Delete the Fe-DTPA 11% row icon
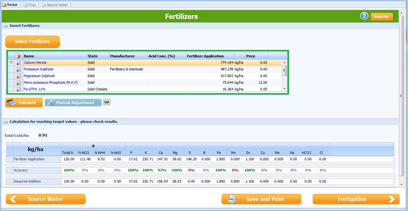 [19, 89]
